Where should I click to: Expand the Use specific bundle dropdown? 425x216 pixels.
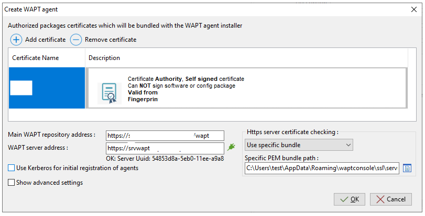[x=299, y=145]
